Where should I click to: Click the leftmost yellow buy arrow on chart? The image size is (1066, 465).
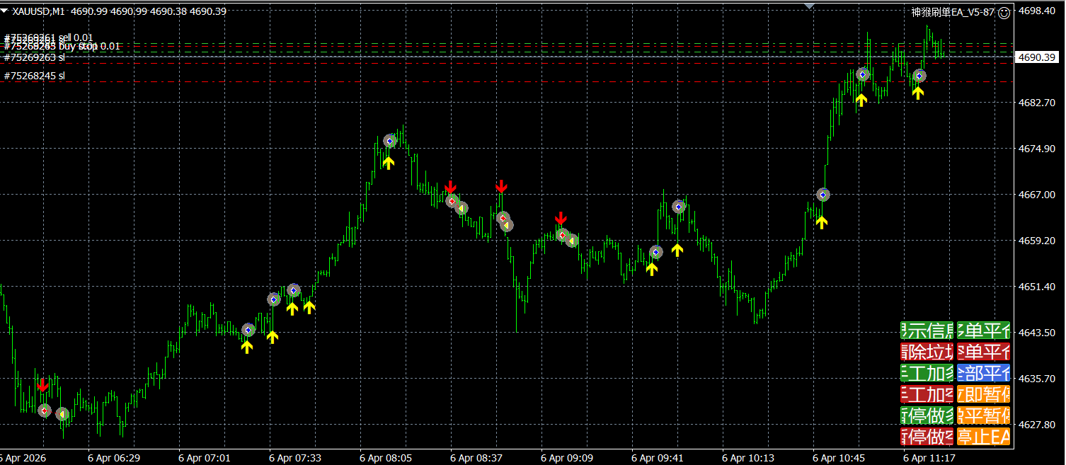coord(246,346)
